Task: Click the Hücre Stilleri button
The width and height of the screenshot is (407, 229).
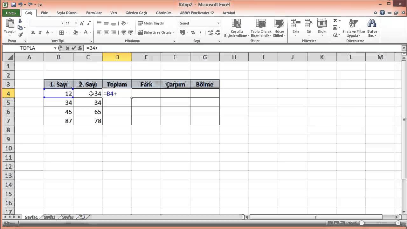Action: pyautogui.click(x=279, y=28)
